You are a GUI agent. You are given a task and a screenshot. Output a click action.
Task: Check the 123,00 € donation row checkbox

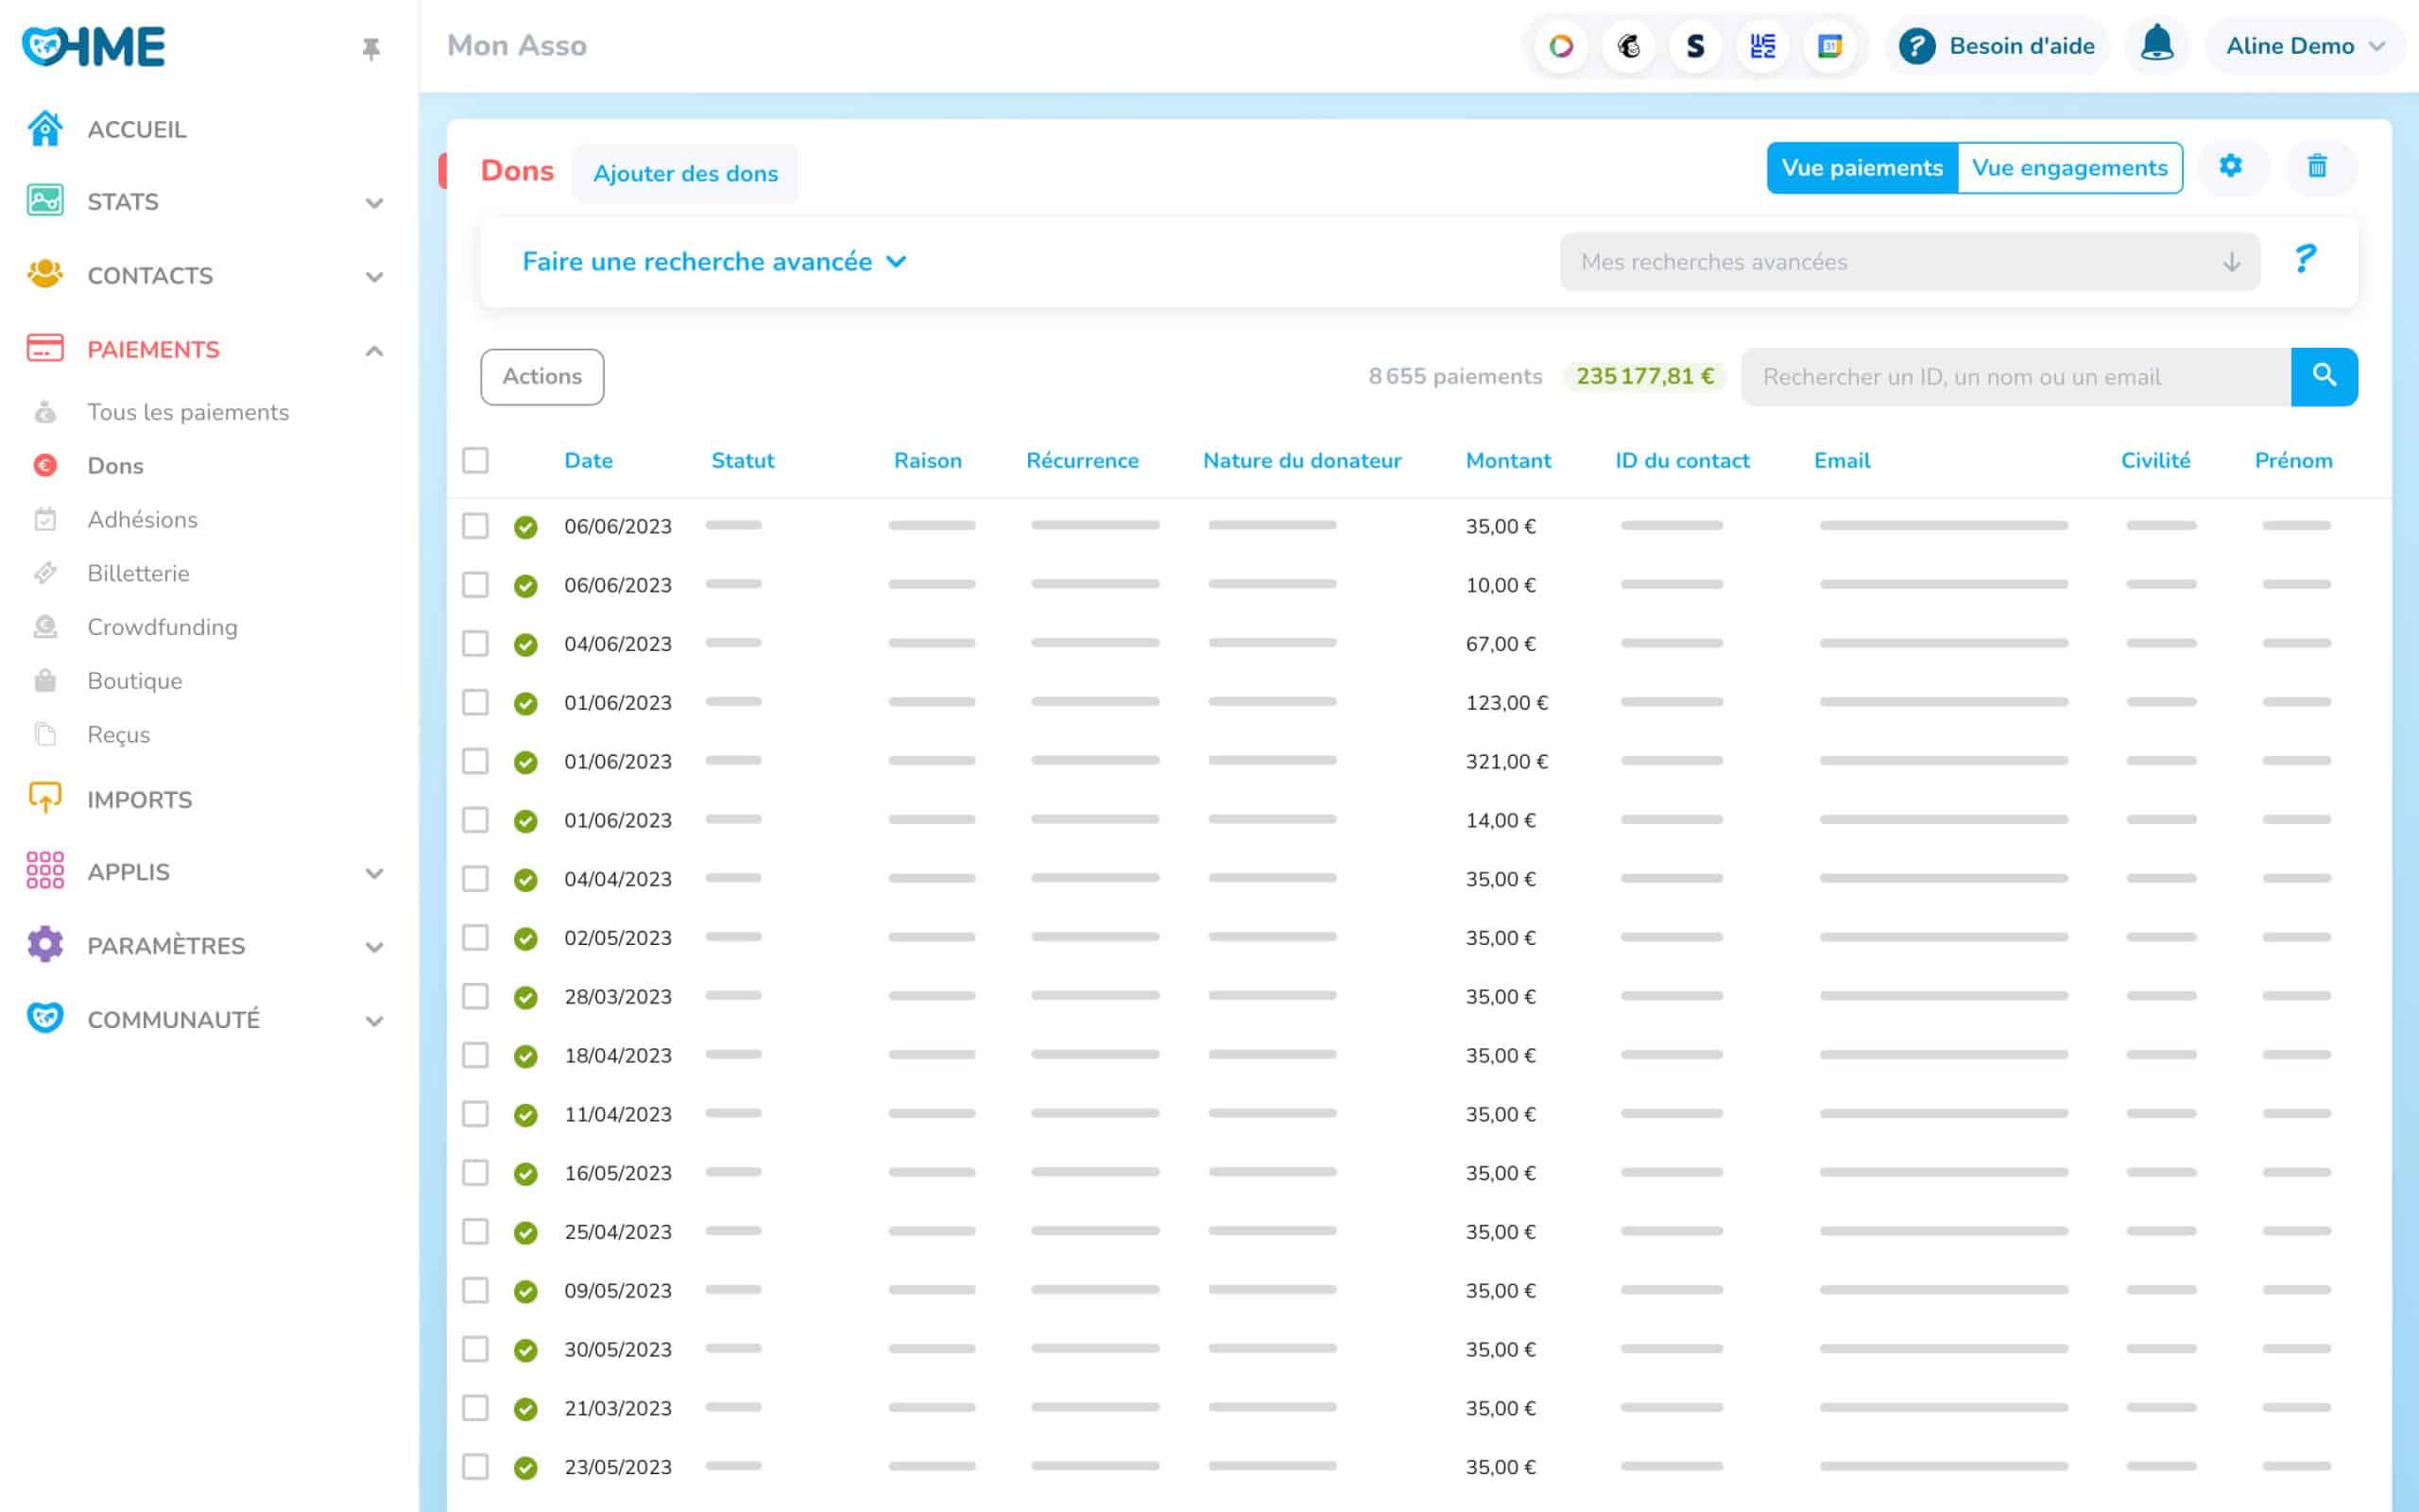[x=476, y=702]
